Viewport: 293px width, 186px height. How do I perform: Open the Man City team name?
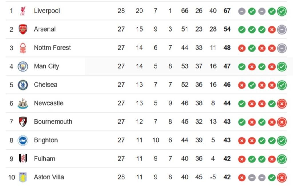pos(46,66)
